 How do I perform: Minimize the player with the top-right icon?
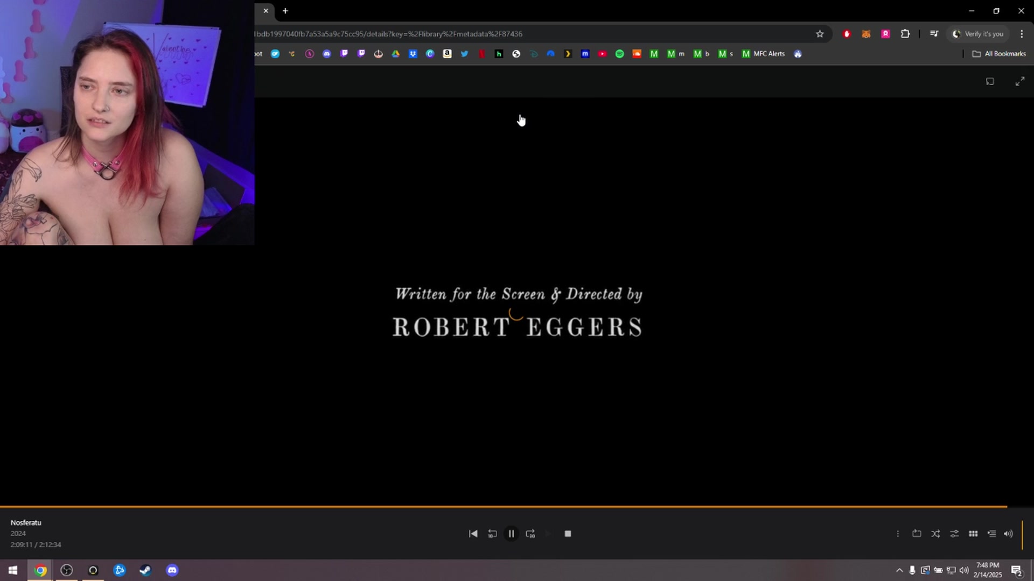coord(990,81)
